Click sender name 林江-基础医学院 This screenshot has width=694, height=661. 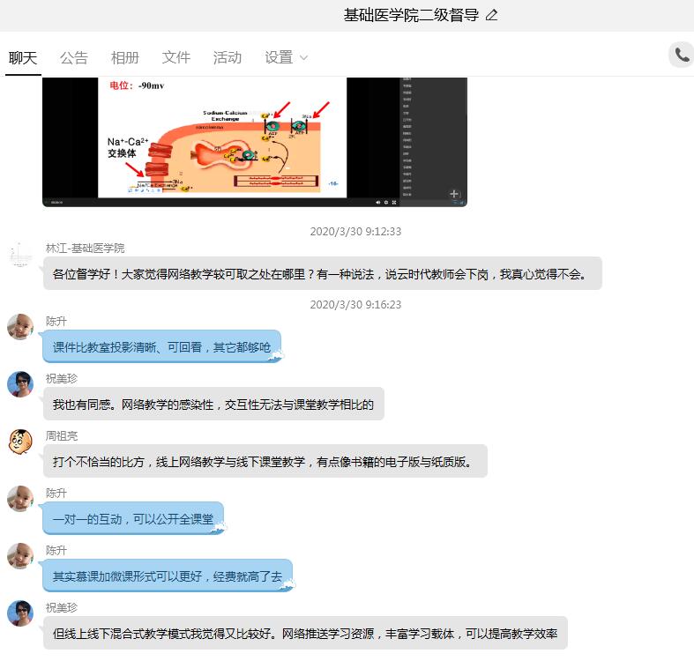pos(86,248)
